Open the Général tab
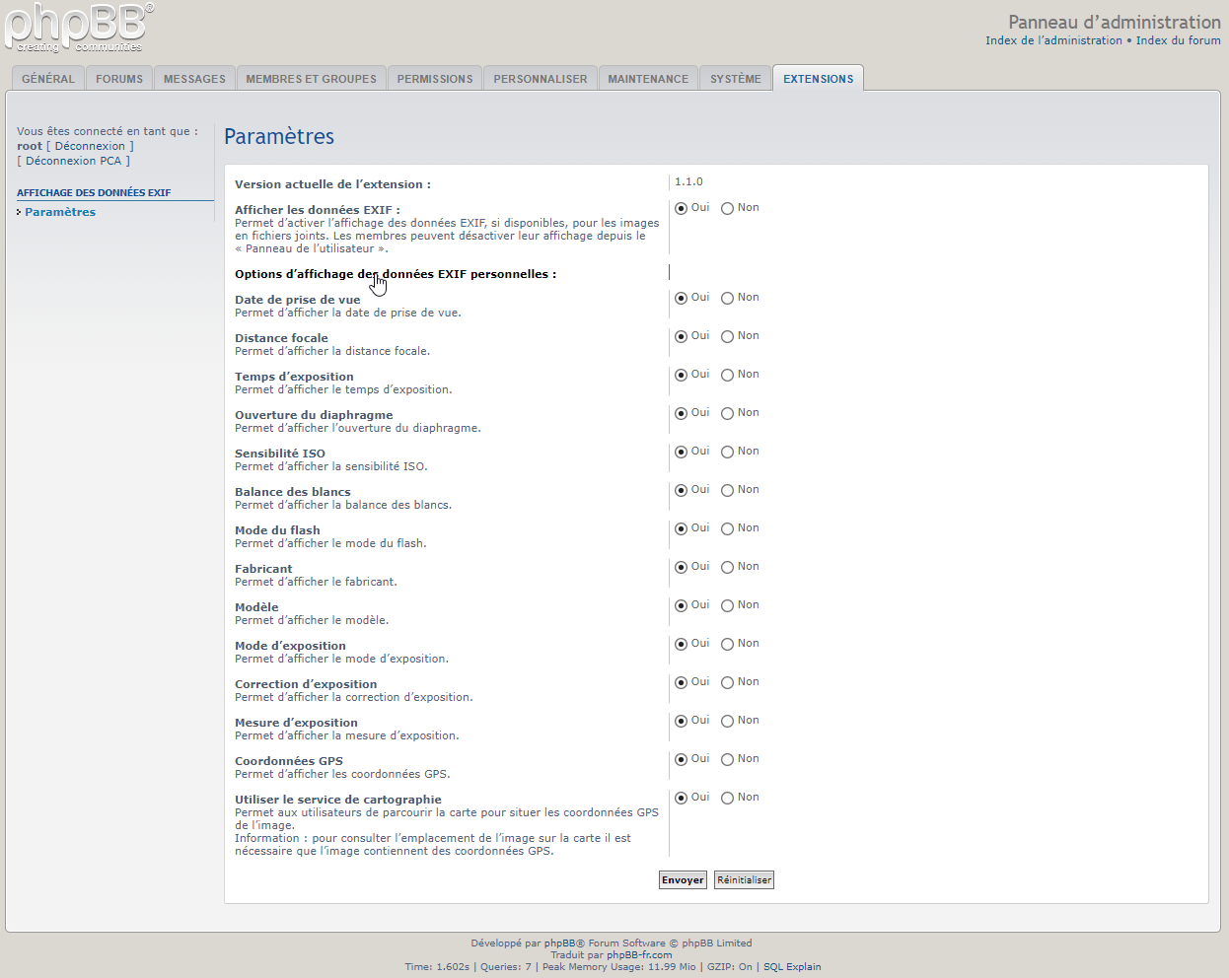 pos(48,79)
